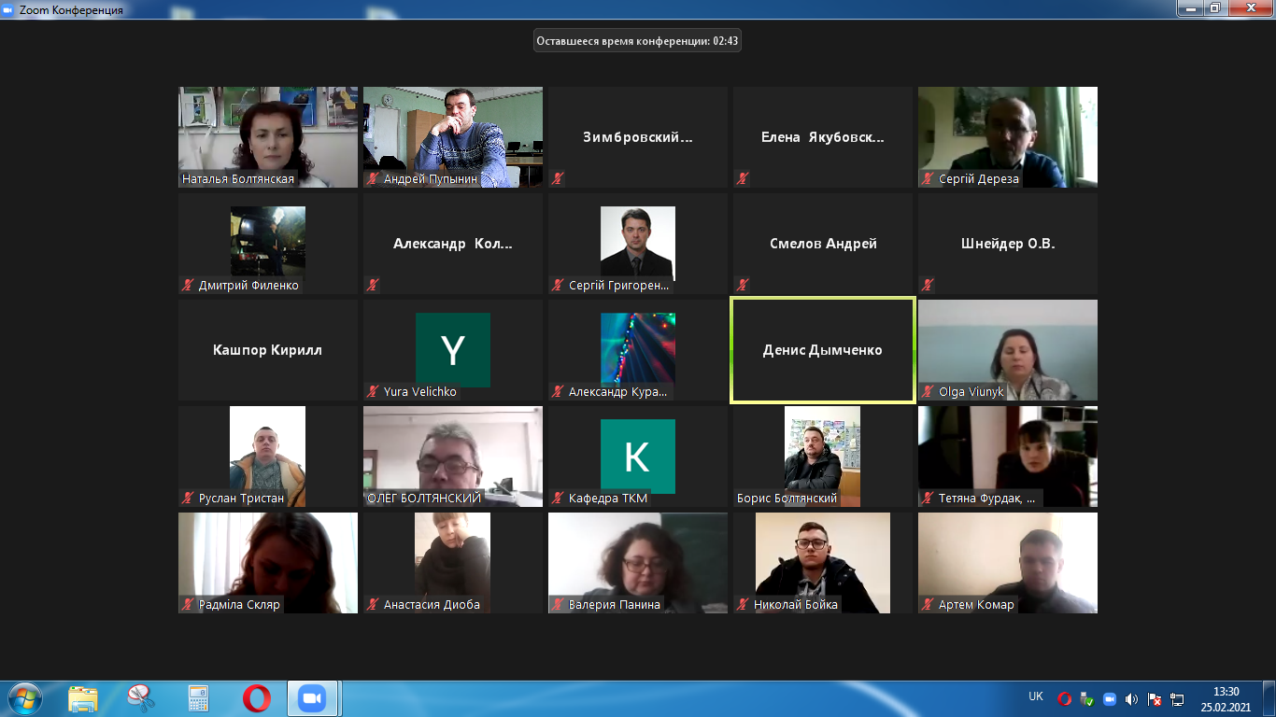Screen dimensions: 1276x717
Task: Switch the UK input language indicator
Action: (x=1036, y=696)
